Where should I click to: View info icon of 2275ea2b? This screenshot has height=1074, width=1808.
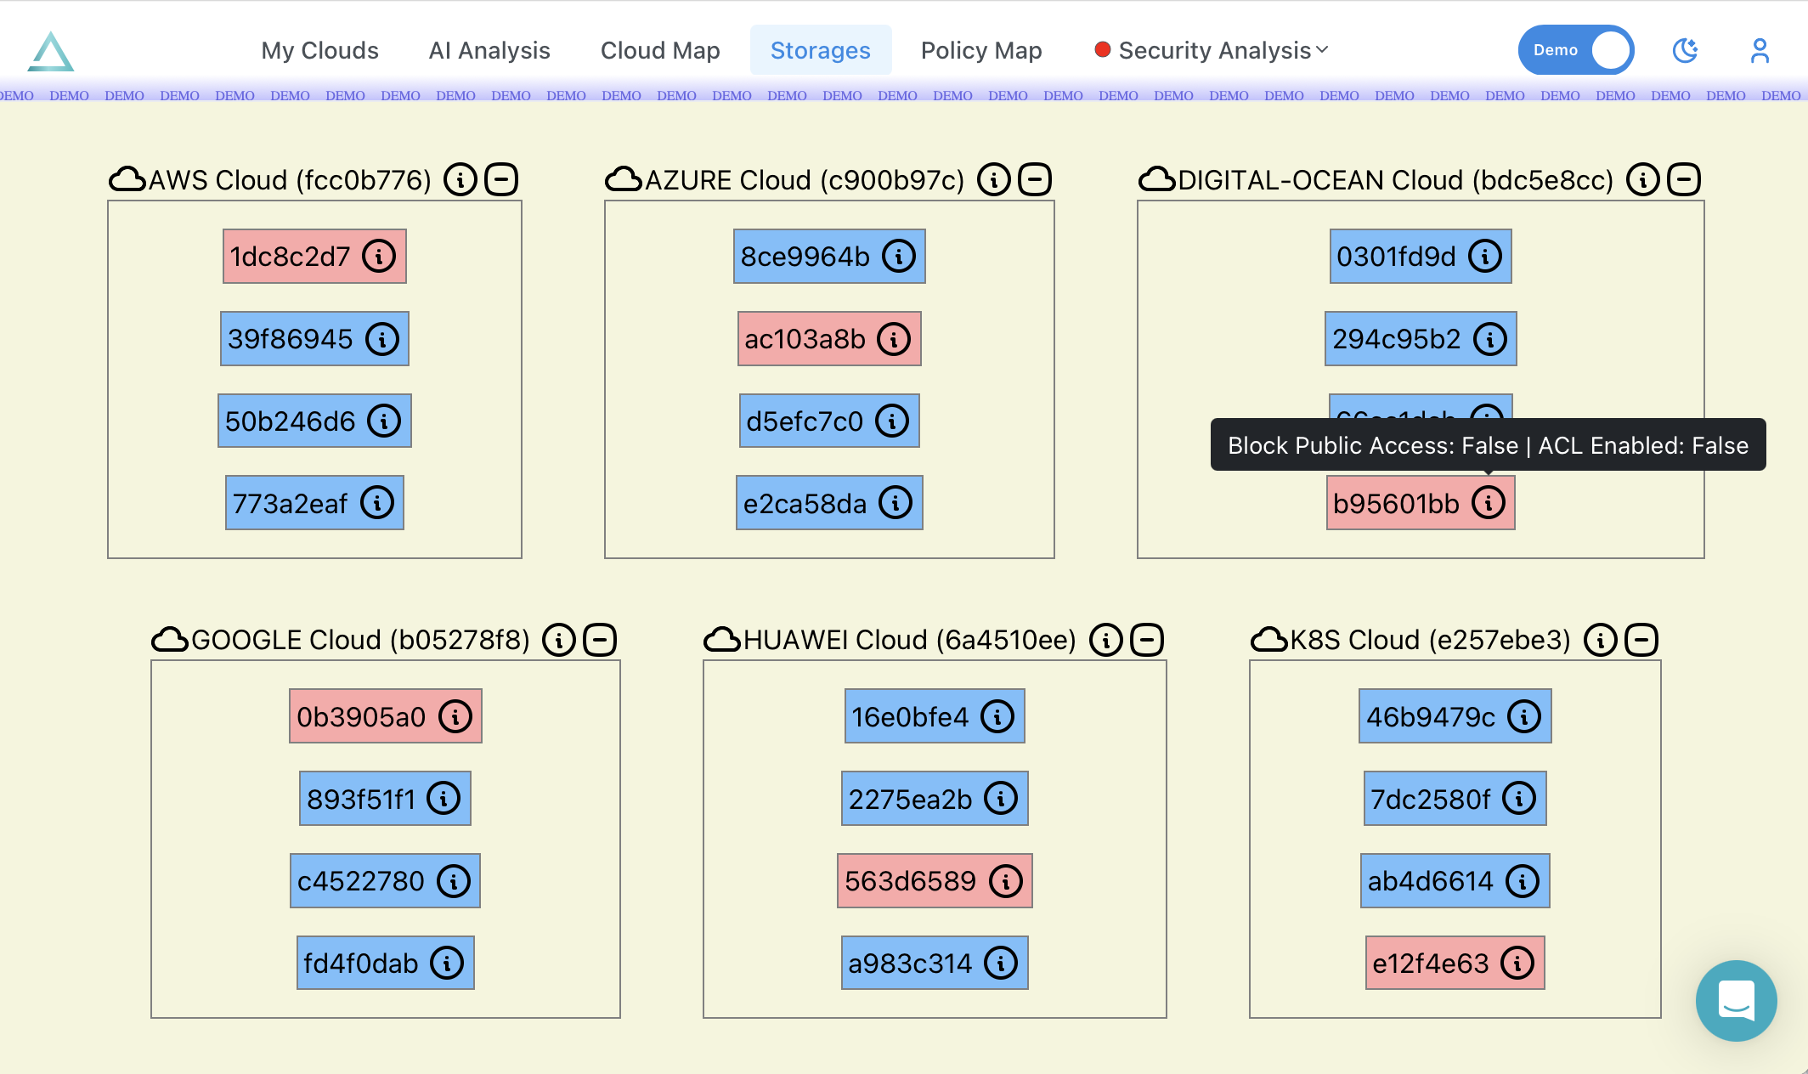coord(1001,799)
